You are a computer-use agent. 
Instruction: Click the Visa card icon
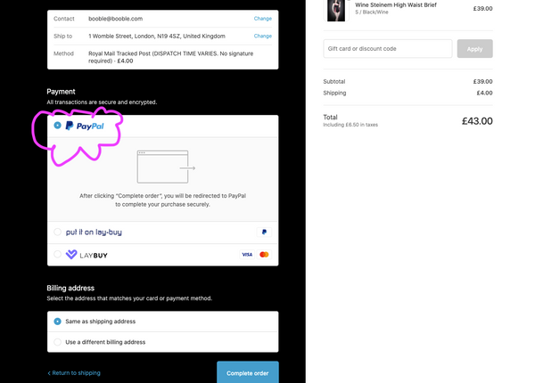point(247,255)
